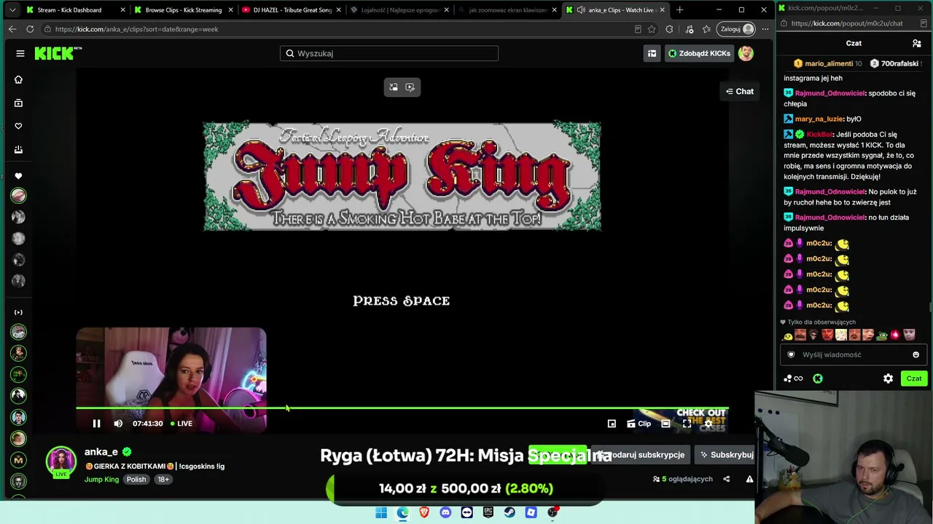Open the browser three-dot settings menu
The height and width of the screenshot is (524, 933).
point(765,29)
